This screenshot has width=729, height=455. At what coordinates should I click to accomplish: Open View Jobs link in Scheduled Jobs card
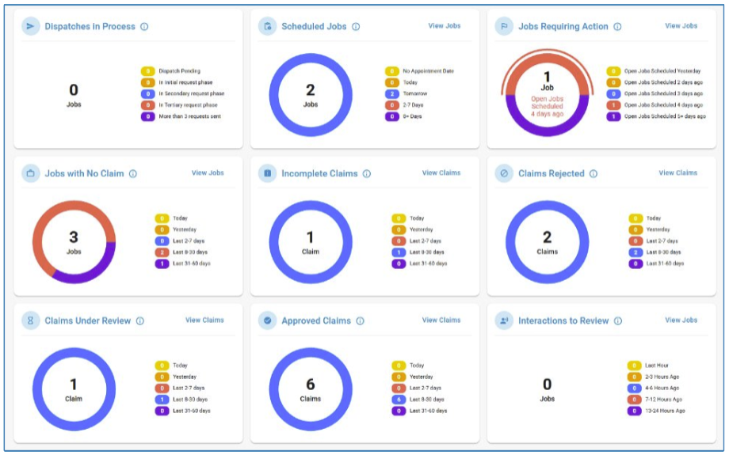445,26
